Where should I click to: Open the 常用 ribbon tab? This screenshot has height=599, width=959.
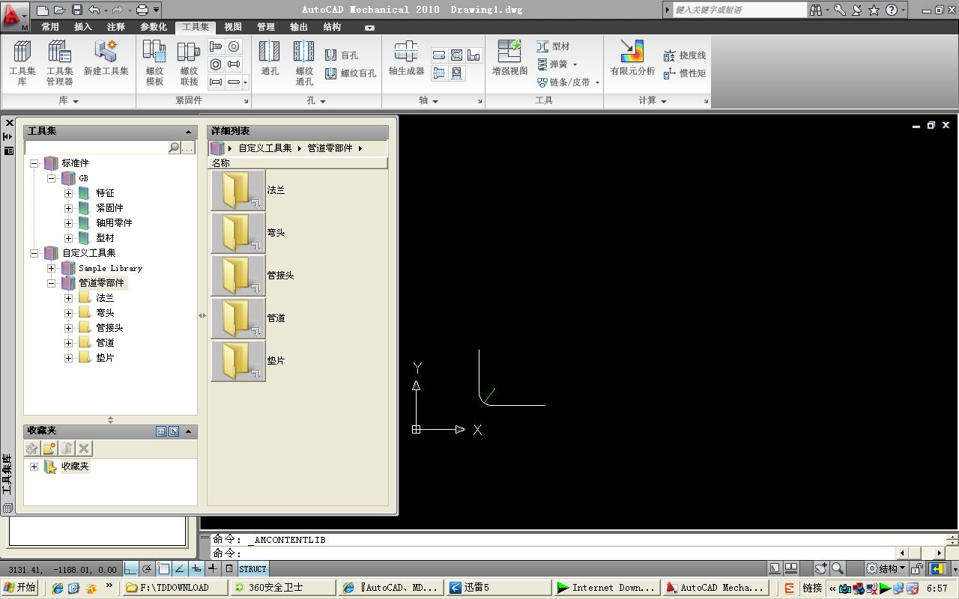point(50,27)
